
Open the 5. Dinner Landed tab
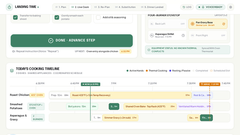(x=152, y=7)
